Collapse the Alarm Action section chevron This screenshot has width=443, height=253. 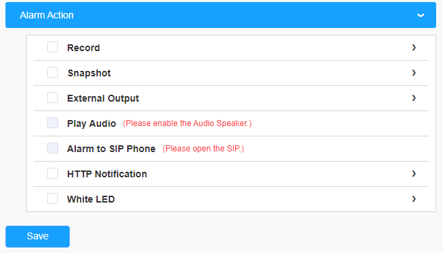[x=420, y=15]
